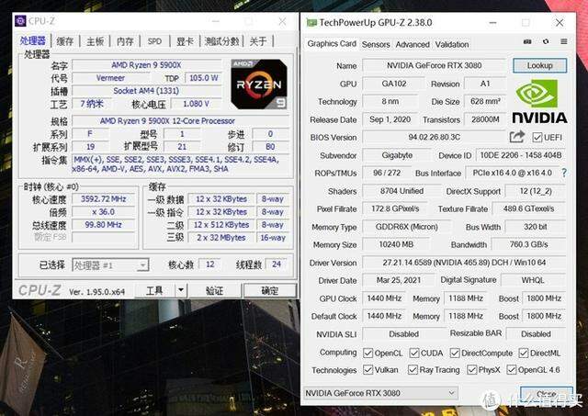This screenshot has width=588, height=416.
Task: Switch to the 显卡 tab in CPU-Z
Action: tap(185, 41)
